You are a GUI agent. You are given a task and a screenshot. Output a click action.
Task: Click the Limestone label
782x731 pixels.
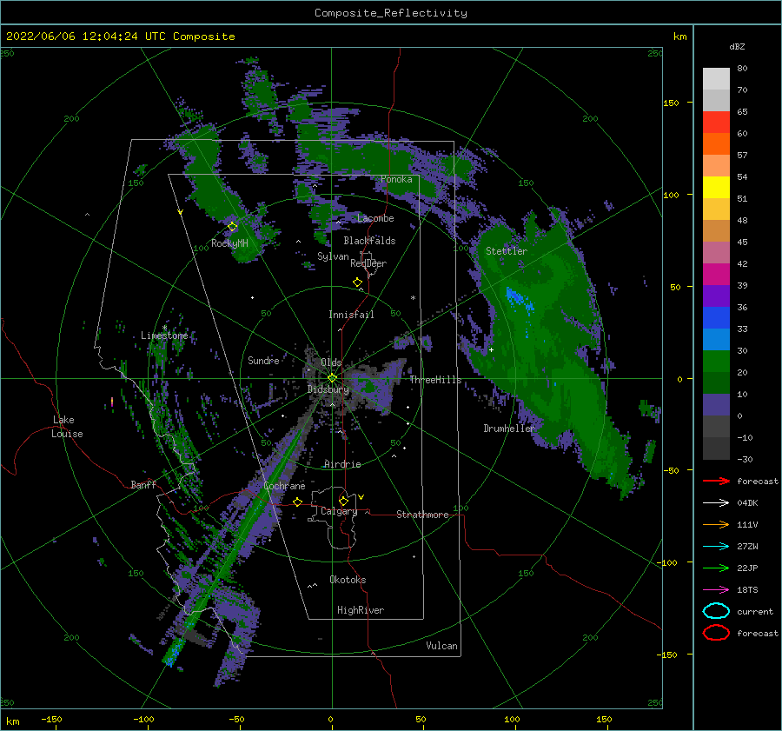[164, 336]
